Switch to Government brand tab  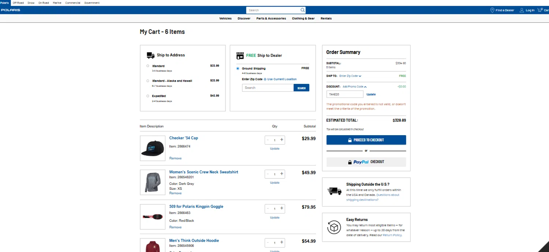coord(92,3)
